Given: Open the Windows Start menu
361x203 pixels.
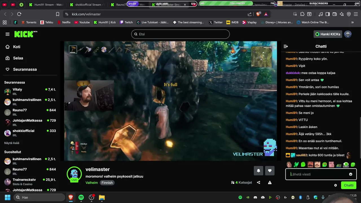Looking at the screenshot, I should coord(8,197).
